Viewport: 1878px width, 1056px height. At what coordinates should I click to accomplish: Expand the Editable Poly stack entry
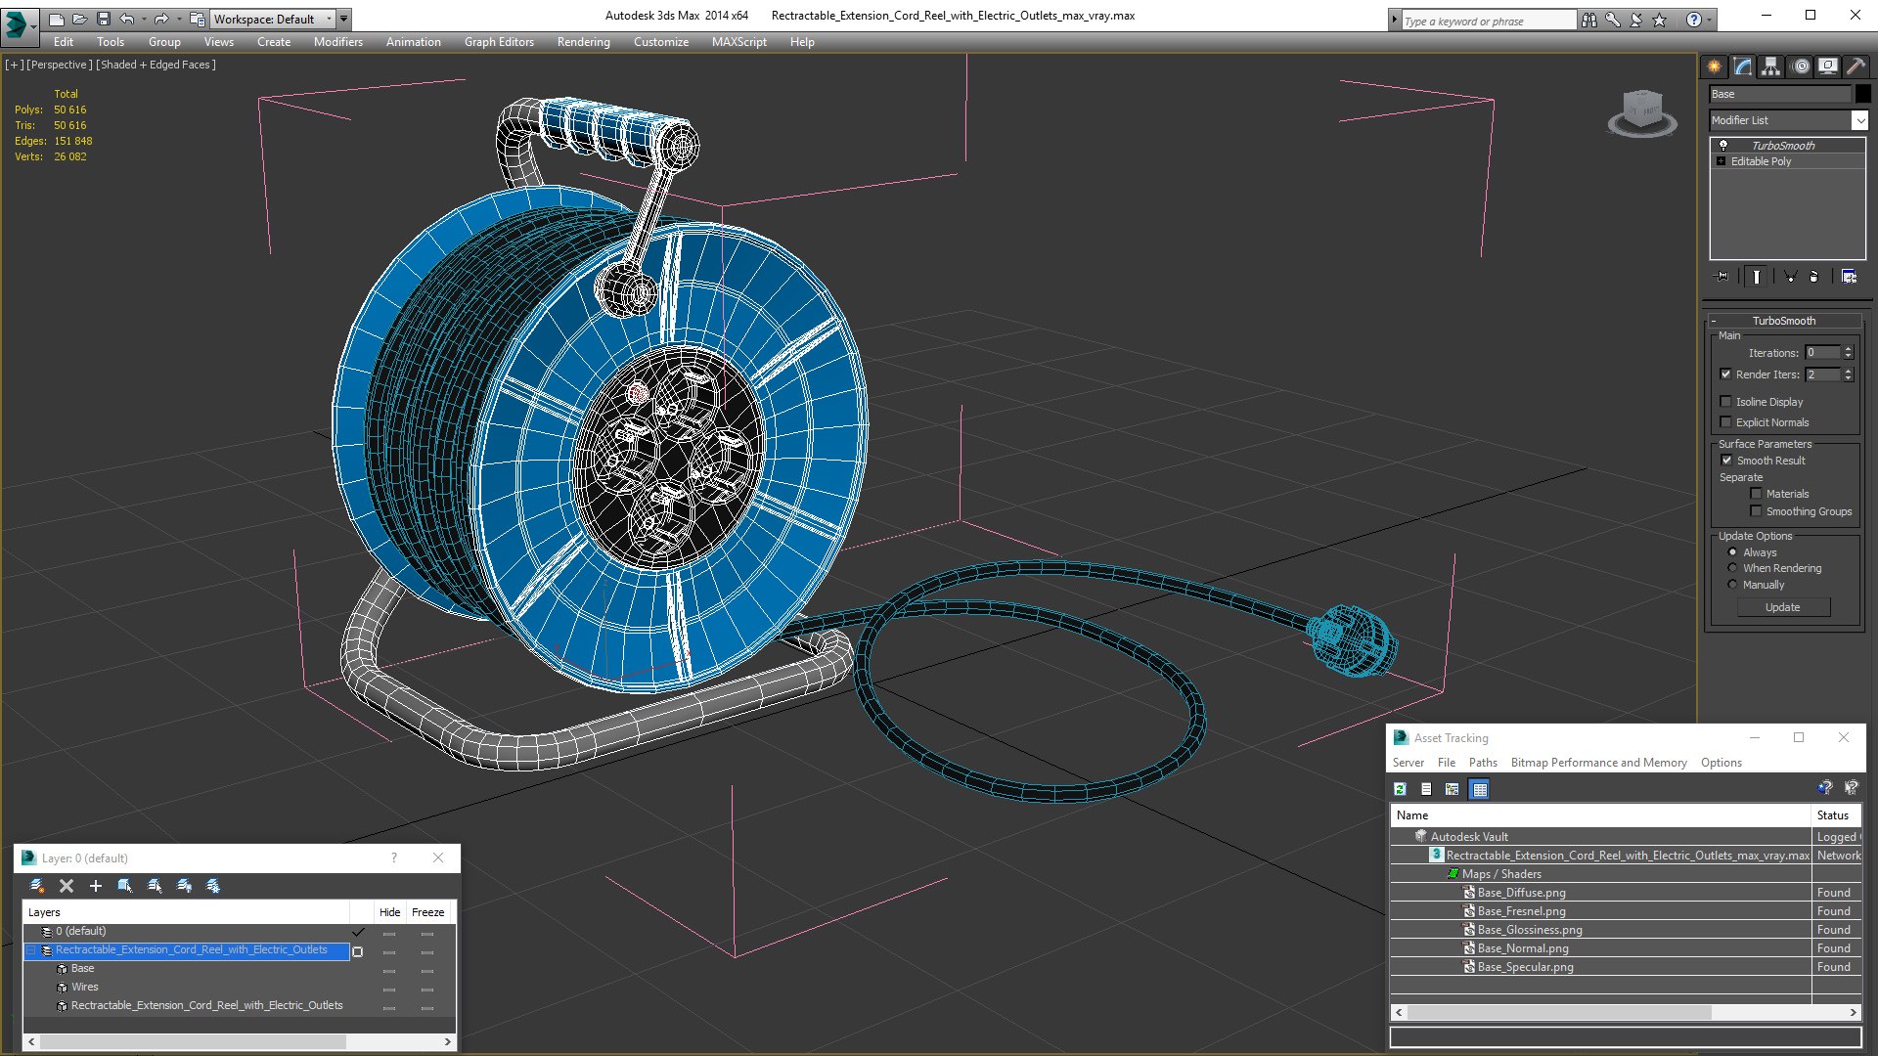click(1721, 161)
